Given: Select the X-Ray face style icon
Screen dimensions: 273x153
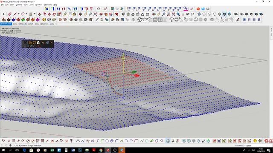Looking at the screenshot, I should click(199, 14).
